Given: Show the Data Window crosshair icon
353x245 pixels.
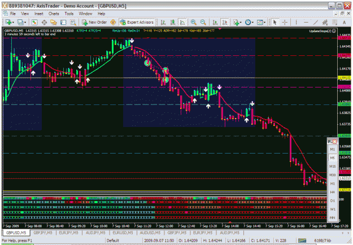Looking at the screenshot, I should [44, 22].
